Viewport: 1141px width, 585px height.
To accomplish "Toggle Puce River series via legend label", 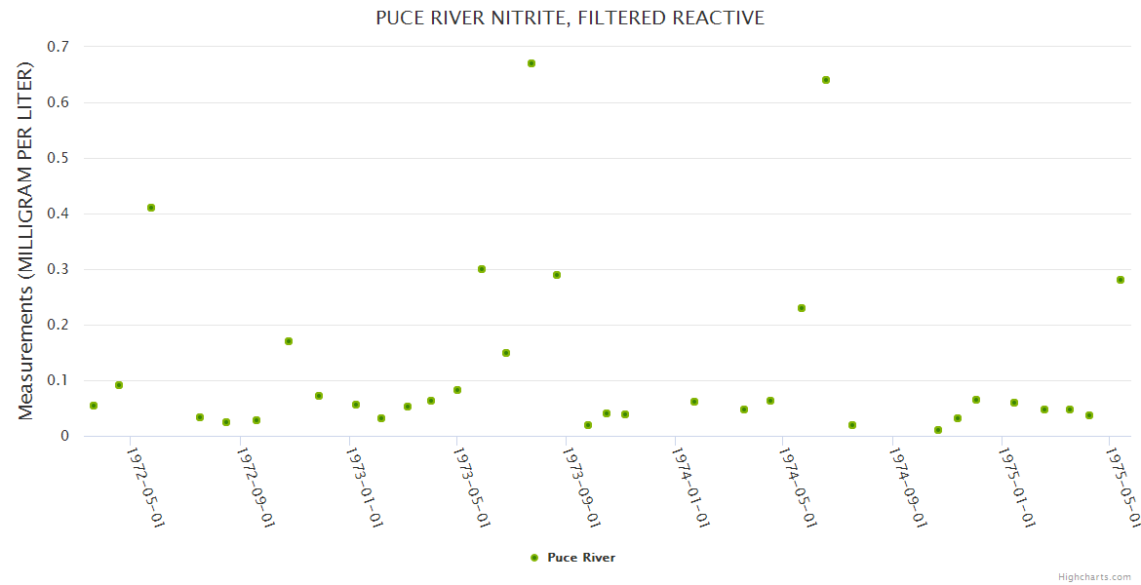I will coord(581,558).
